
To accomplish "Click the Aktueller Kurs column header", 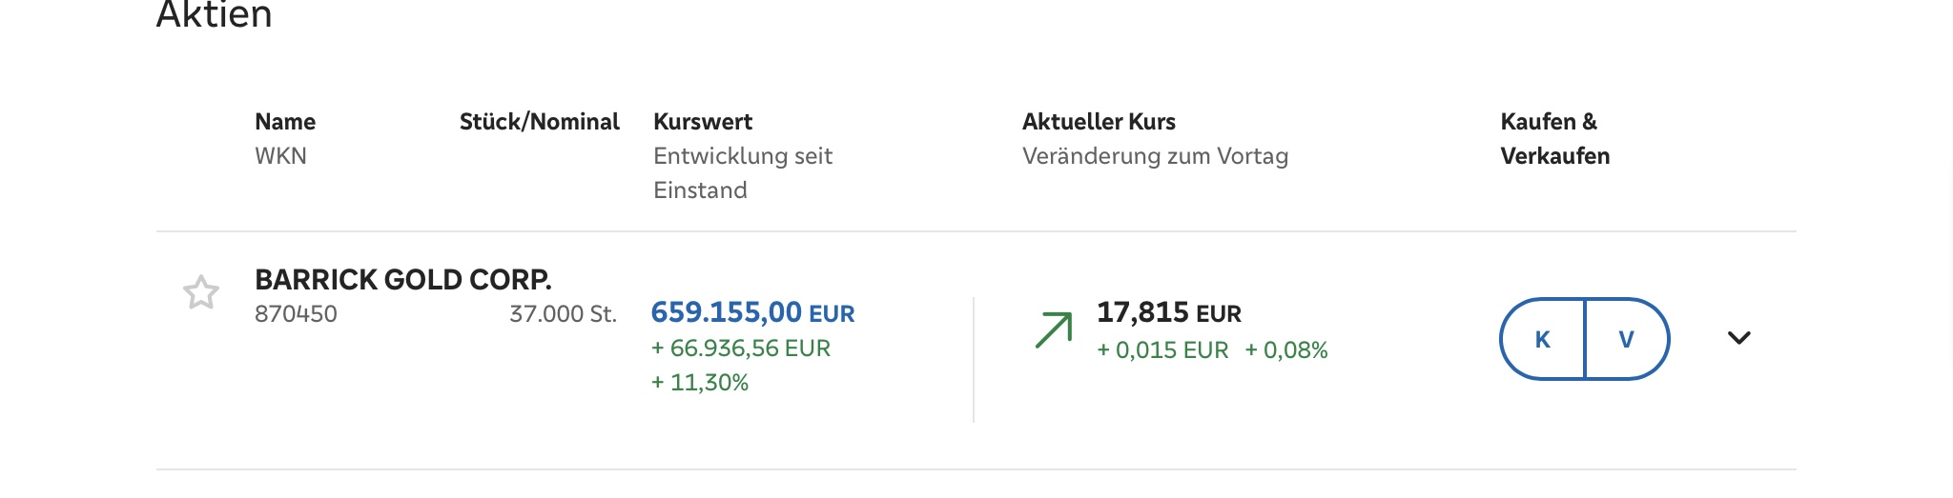I will click(x=1098, y=122).
